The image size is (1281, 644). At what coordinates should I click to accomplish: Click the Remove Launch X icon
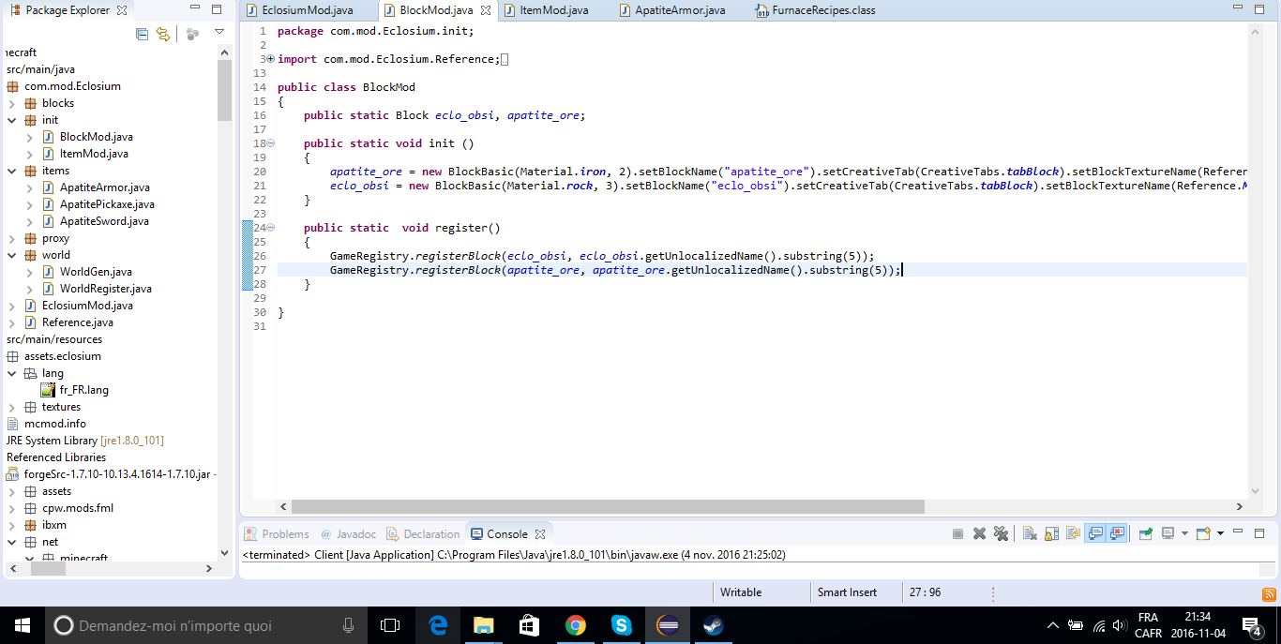tap(979, 533)
